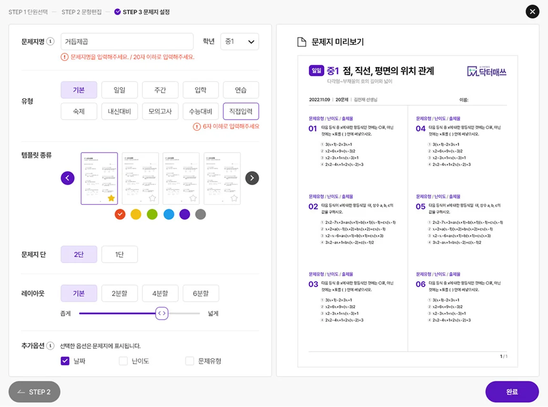Click the 문제지 미리보기 document icon
Screen dimensions: 548x407
[301, 42]
